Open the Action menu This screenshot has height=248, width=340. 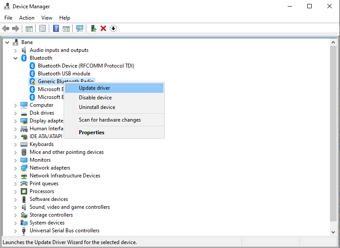[27, 18]
